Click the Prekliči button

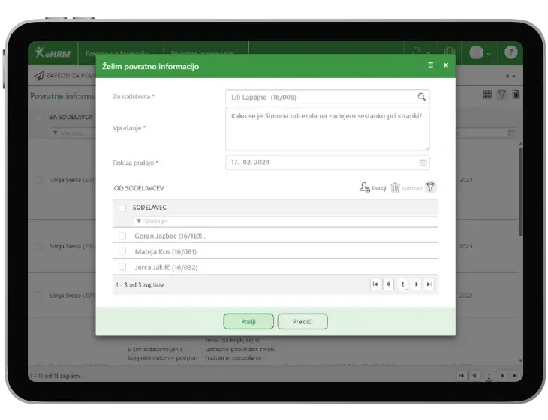303,321
